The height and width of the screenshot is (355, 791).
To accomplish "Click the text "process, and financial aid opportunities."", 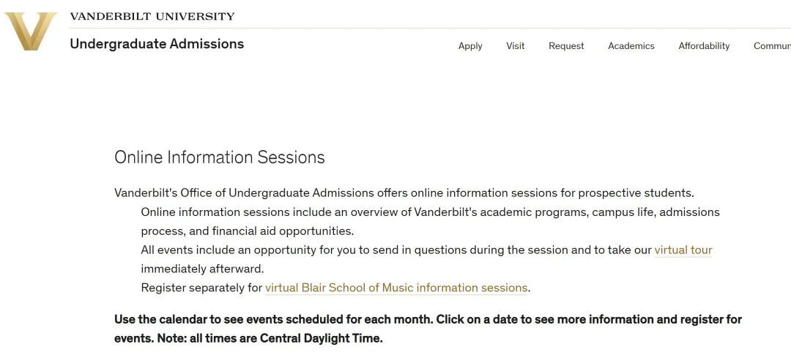I will (x=248, y=231).
